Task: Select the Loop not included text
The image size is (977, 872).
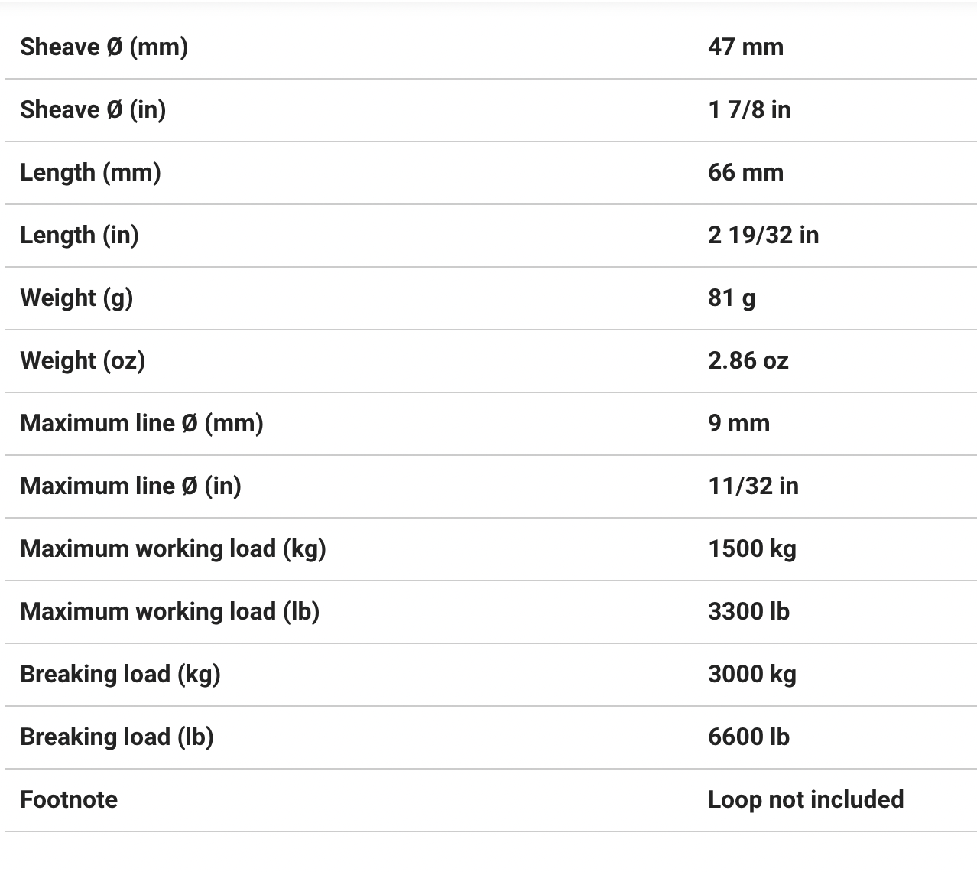Action: point(806,799)
